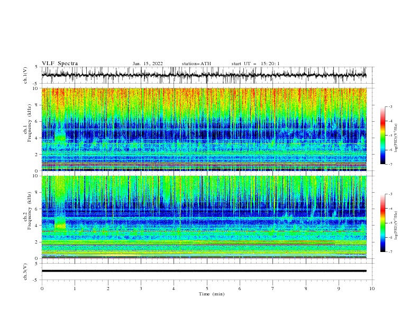419x324 pixels.
Task: Click the ch.1 "Frequency (kHz)" axis label
Action: tap(29, 123)
